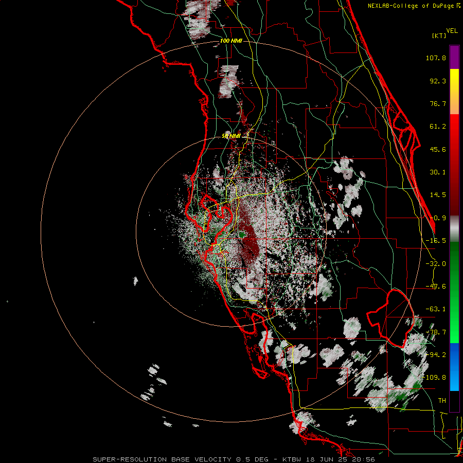This screenshot has height=463, width=463.
Task: Click the 45.6 velocity scale value
Action: [x=438, y=149]
